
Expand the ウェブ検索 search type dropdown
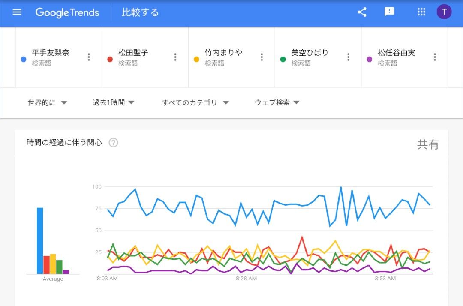point(277,102)
